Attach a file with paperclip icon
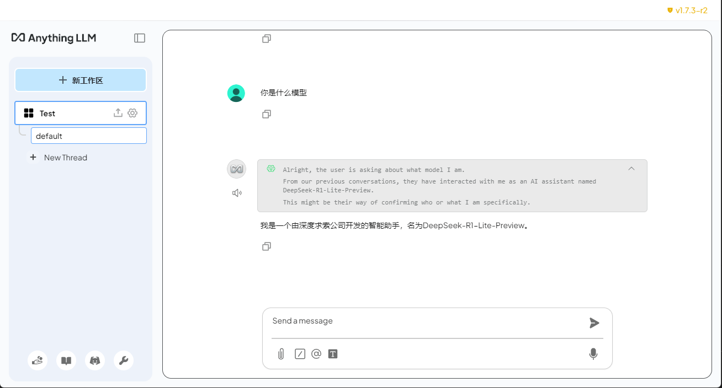 [281, 354]
